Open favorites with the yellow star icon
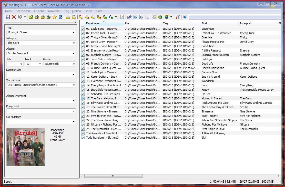 click(x=54, y=17)
